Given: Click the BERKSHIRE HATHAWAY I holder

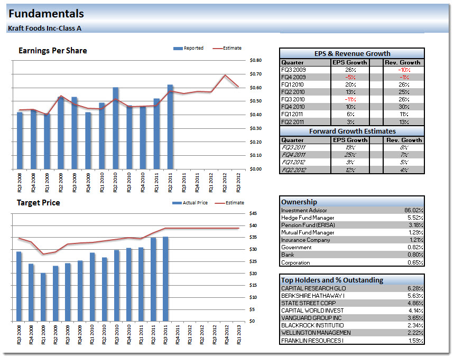Looking at the screenshot, I should coord(313,296).
